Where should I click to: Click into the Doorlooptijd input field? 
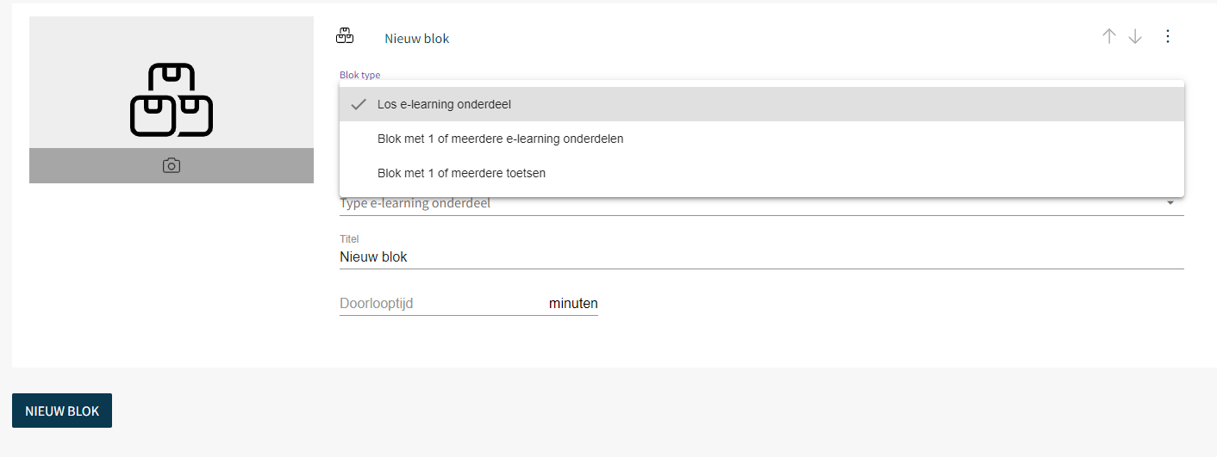pos(441,303)
